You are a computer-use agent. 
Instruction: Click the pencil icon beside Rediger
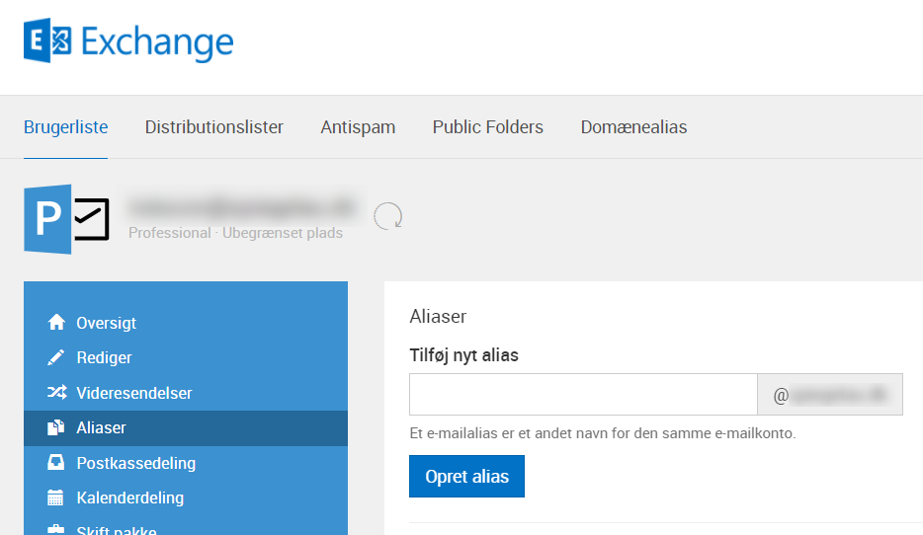[56, 357]
